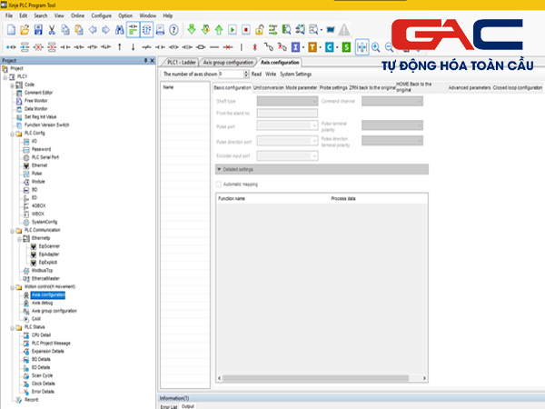
Task: Click the Cut scissors toolbar icon
Action: click(52, 30)
